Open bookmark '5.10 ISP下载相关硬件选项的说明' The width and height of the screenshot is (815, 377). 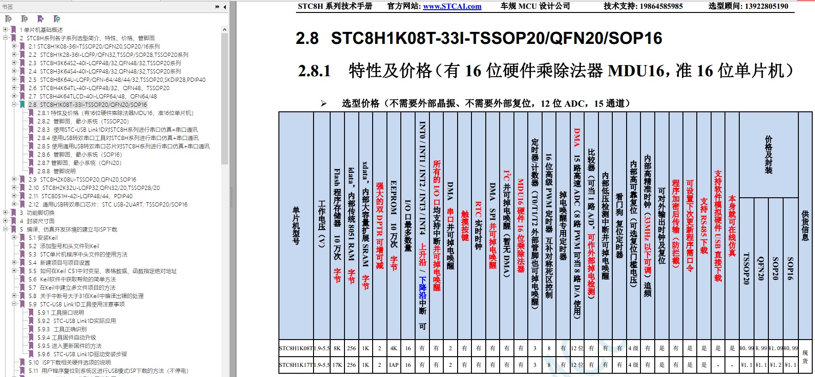coord(70,362)
